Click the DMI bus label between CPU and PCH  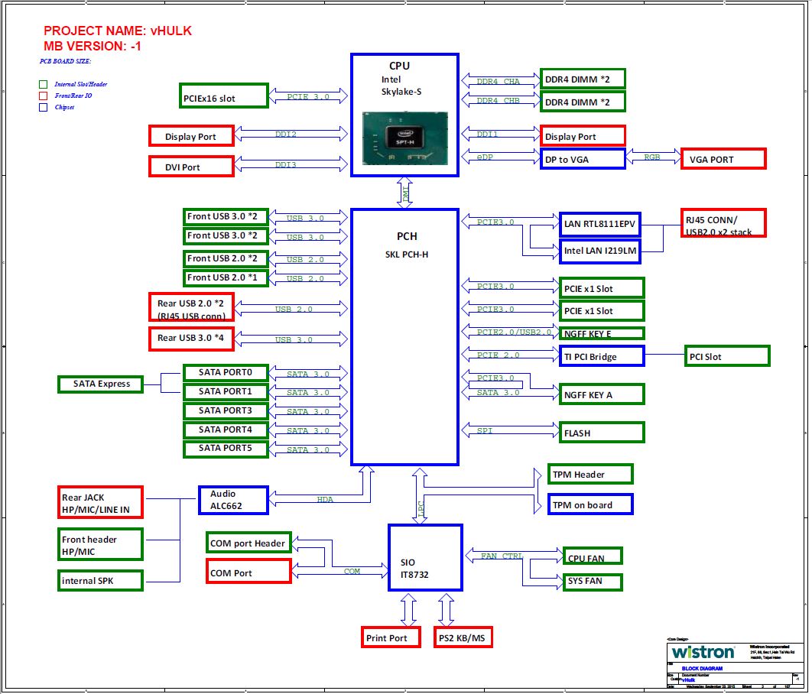tap(405, 193)
